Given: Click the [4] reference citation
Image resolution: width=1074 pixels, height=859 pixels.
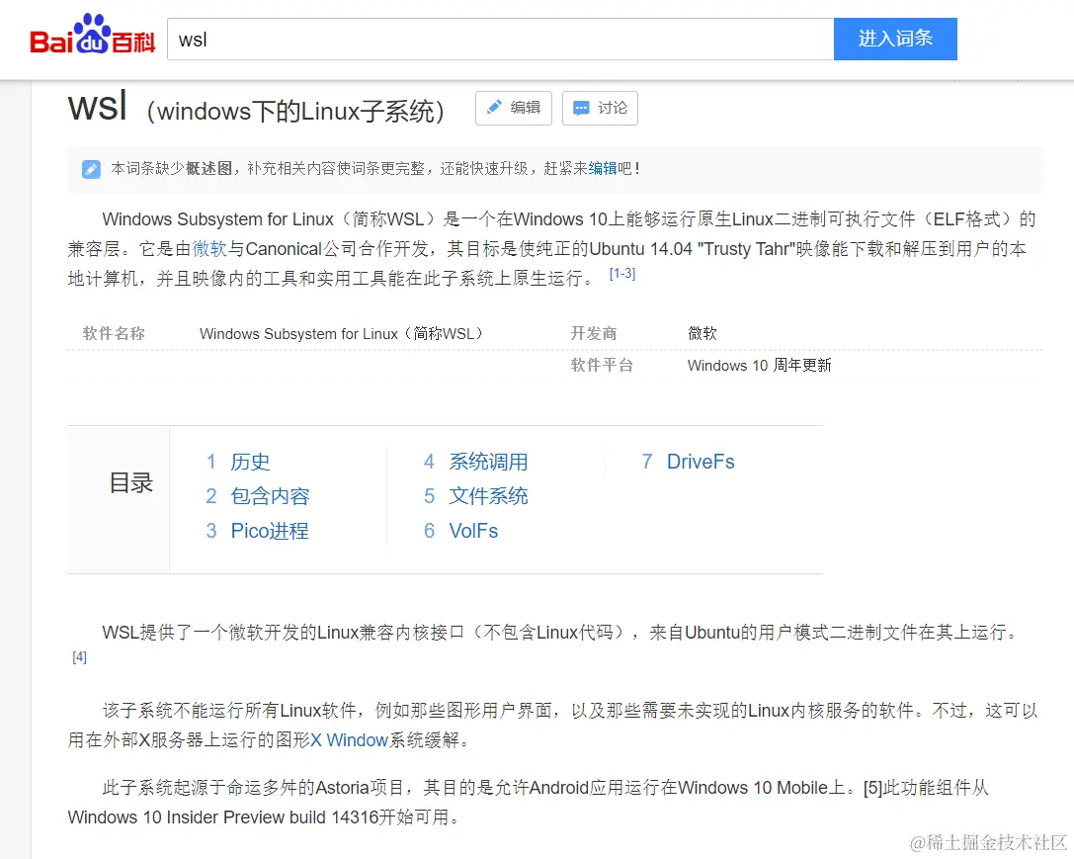Looking at the screenshot, I should (79, 656).
